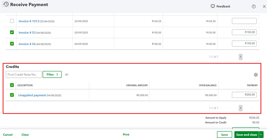Click the R165.25 original amount for Invoice 1013

(157, 21)
